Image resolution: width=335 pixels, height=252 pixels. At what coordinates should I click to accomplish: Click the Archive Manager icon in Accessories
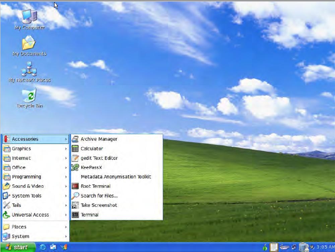click(x=75, y=139)
